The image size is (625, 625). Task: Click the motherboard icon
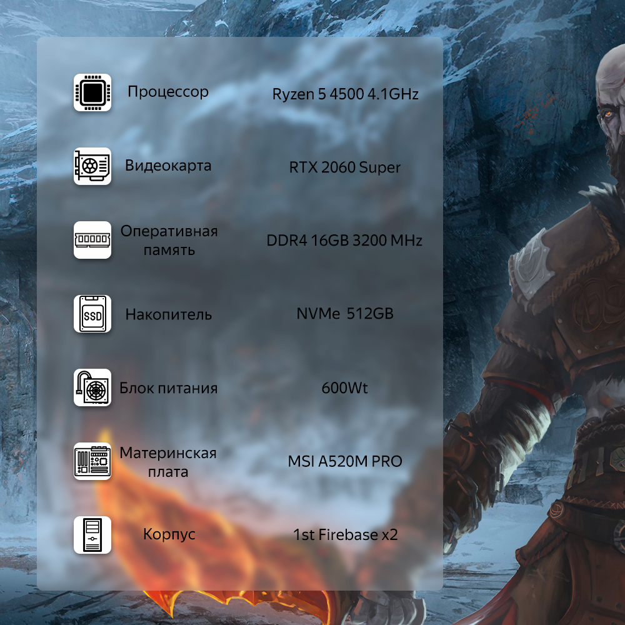point(92,461)
